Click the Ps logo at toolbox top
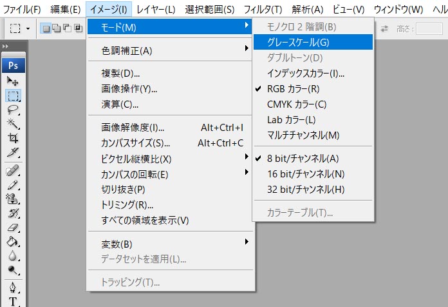The width and height of the screenshot is (448, 307). (x=13, y=66)
